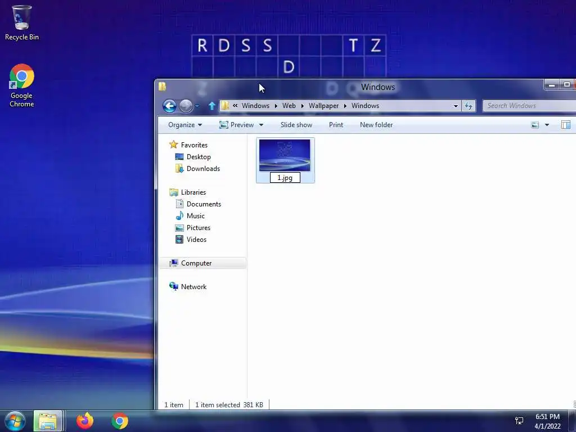Select Favorites in the navigation pane

pyautogui.click(x=194, y=145)
